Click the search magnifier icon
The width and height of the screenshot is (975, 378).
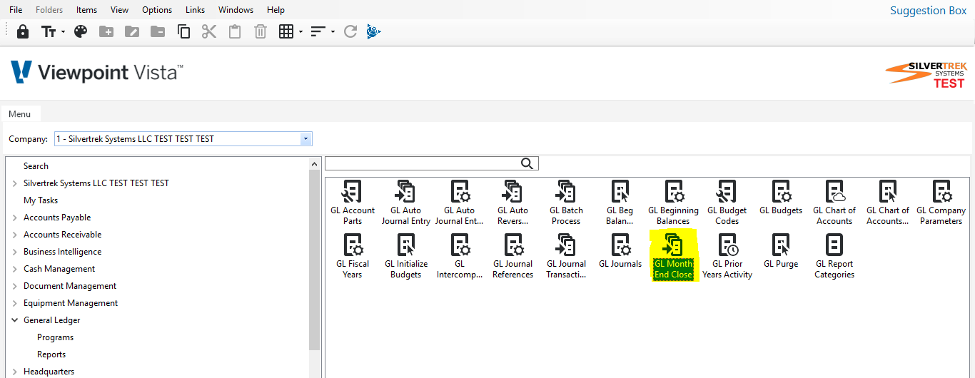point(527,163)
